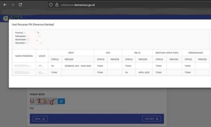The height and width of the screenshot is (127, 211).
Task: Click the BPNT column group header
Action: click(71, 53)
